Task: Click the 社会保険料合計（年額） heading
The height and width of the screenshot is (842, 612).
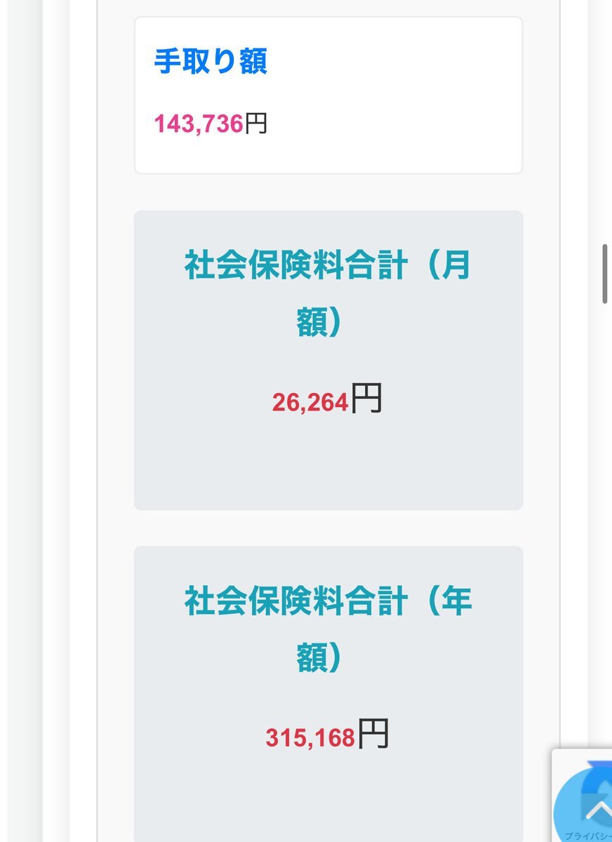Action: pos(328,602)
